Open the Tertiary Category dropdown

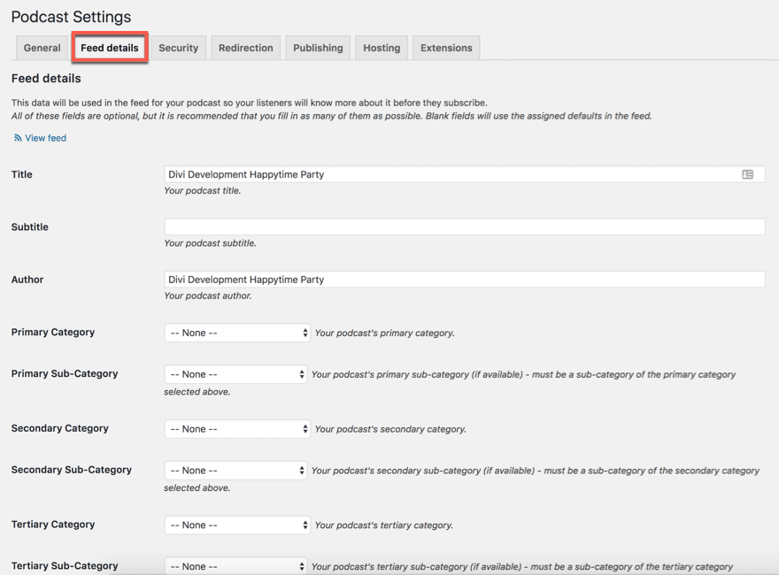click(235, 525)
